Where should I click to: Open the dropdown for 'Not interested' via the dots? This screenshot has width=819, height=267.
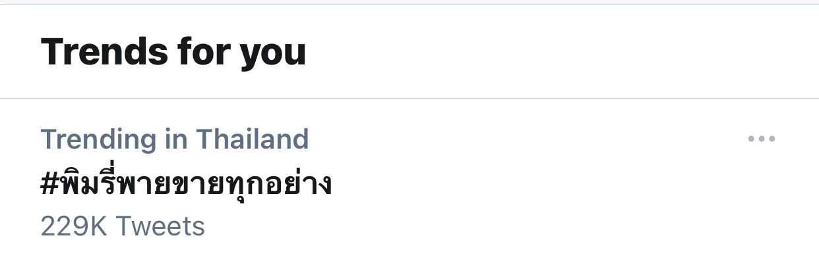tap(762, 139)
